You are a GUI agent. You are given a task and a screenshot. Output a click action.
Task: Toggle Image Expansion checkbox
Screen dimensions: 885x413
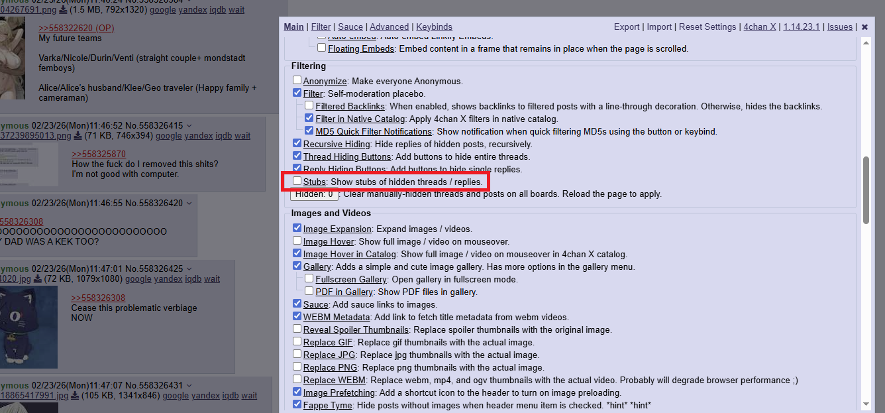click(x=297, y=229)
